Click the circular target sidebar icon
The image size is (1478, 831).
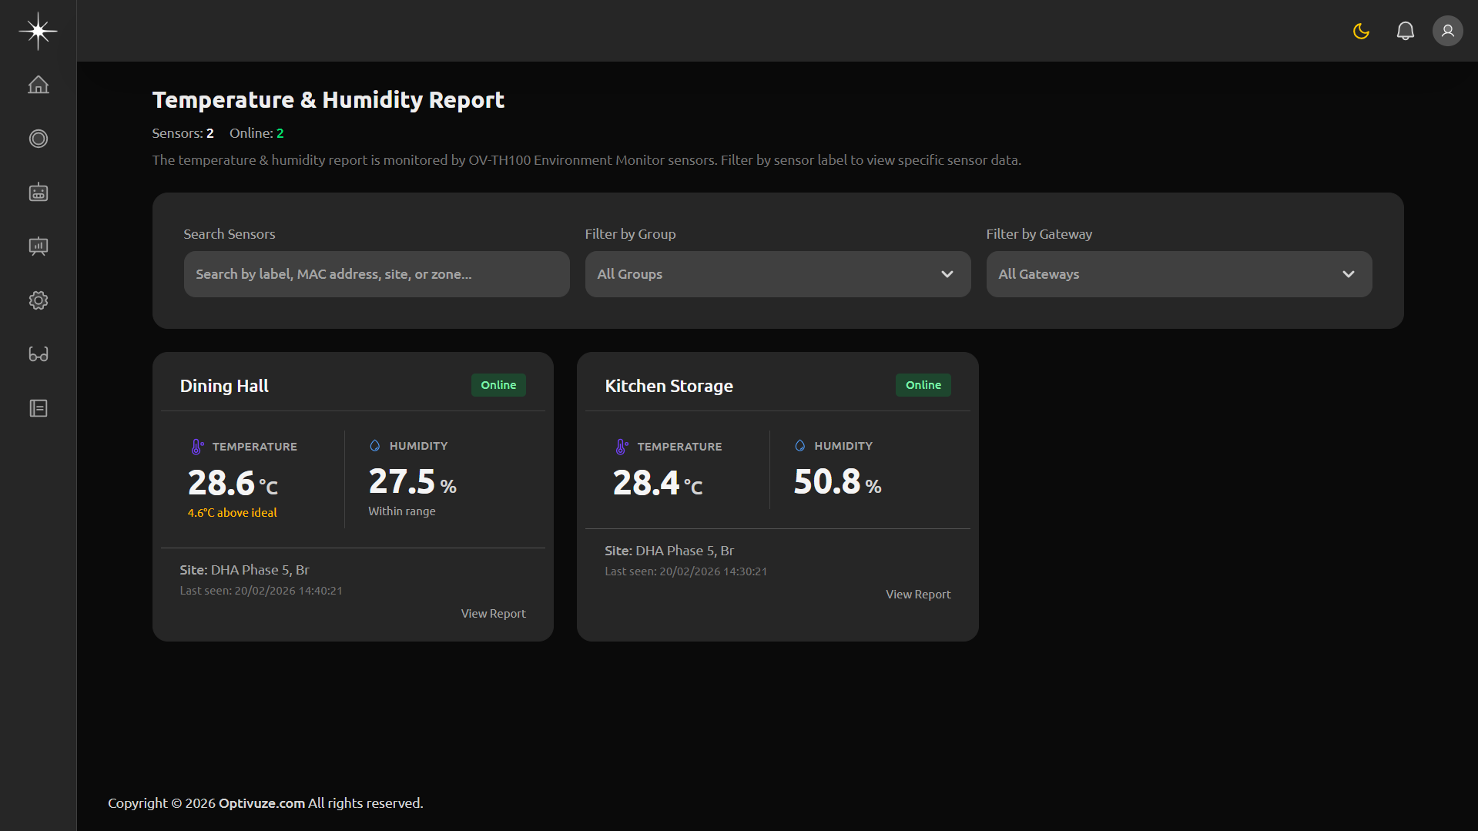tap(38, 139)
